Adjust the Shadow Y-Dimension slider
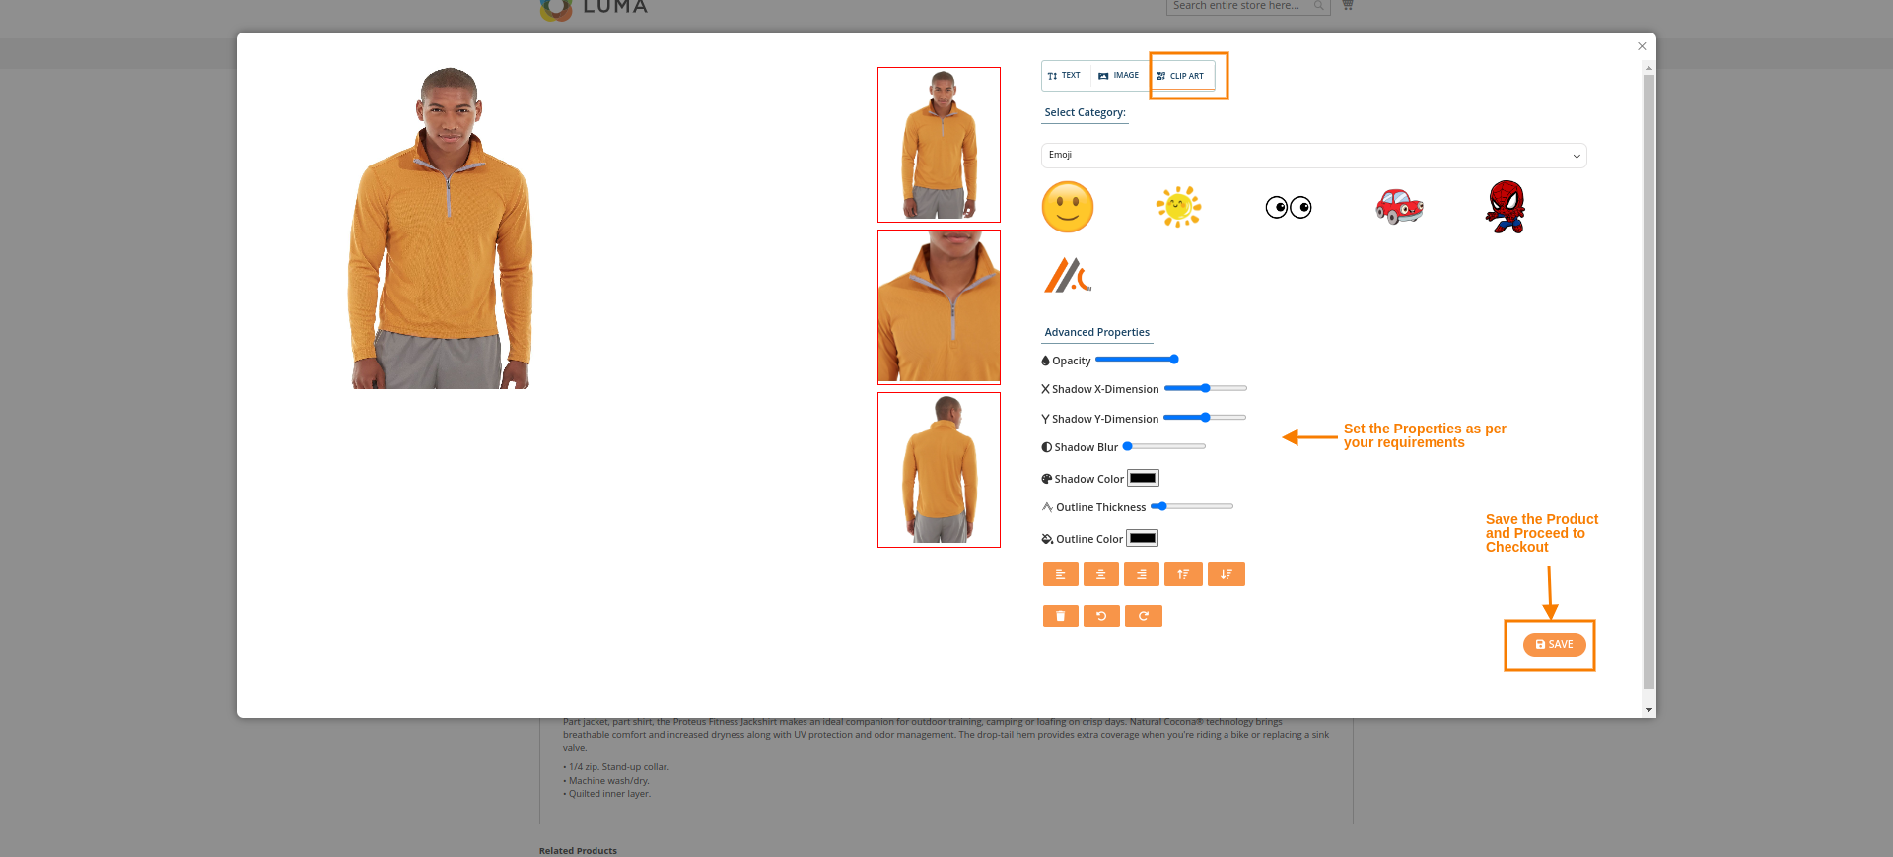This screenshot has height=857, width=1893. point(1205,418)
